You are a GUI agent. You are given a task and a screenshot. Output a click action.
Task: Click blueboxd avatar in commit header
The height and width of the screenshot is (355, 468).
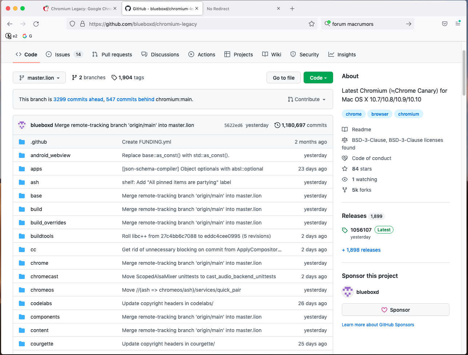pyautogui.click(x=22, y=125)
